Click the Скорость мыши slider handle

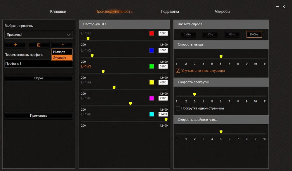[221, 57]
